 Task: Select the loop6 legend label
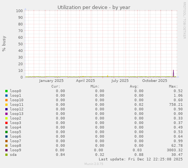pyautogui.click(x=16, y=137)
